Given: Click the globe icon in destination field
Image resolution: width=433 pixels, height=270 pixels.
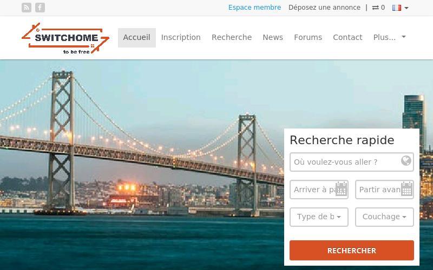Looking at the screenshot, I should [x=406, y=160].
